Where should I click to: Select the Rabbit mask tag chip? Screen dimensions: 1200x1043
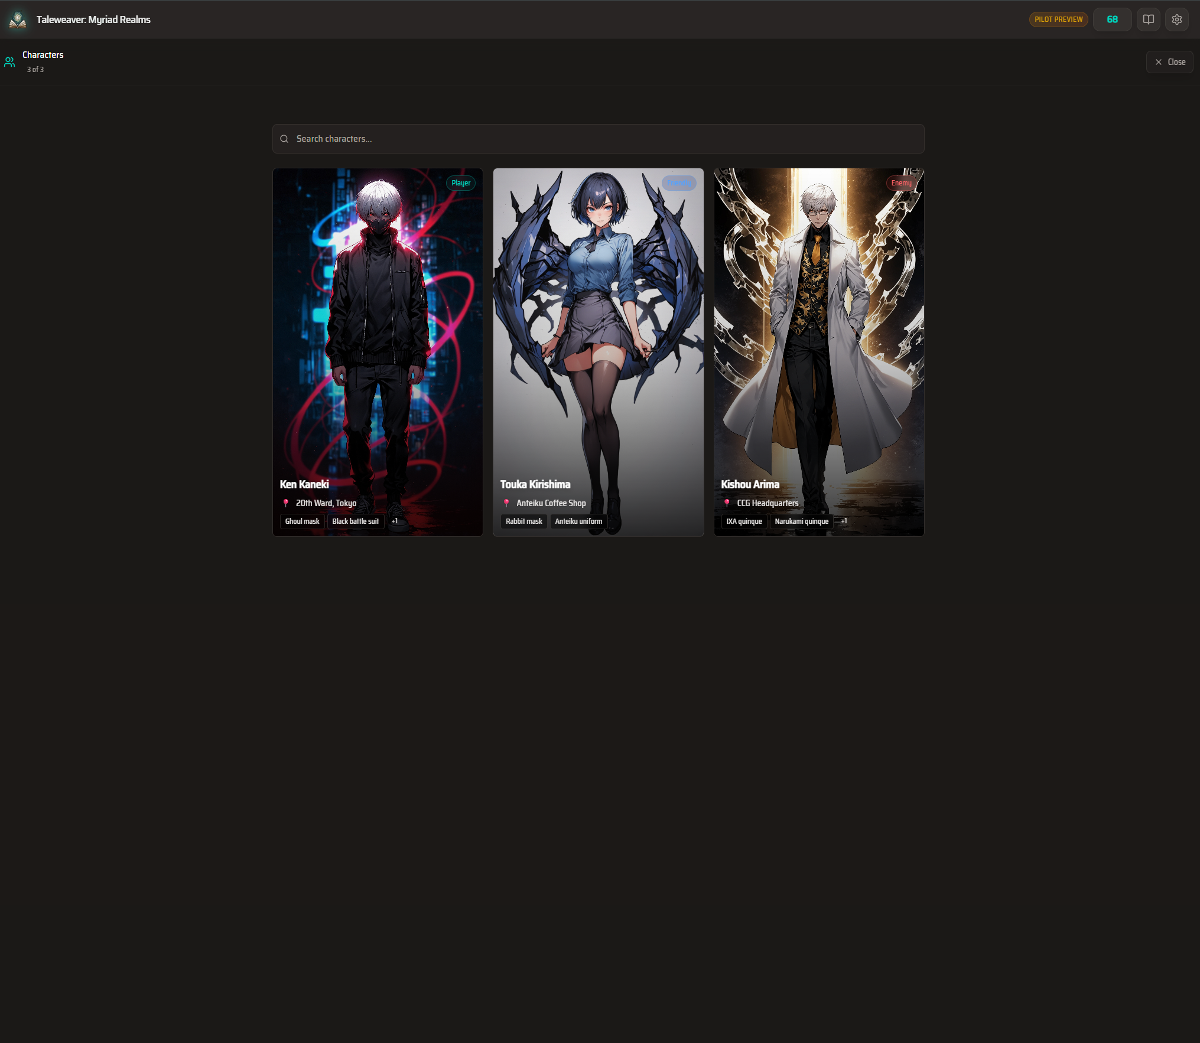point(523,521)
